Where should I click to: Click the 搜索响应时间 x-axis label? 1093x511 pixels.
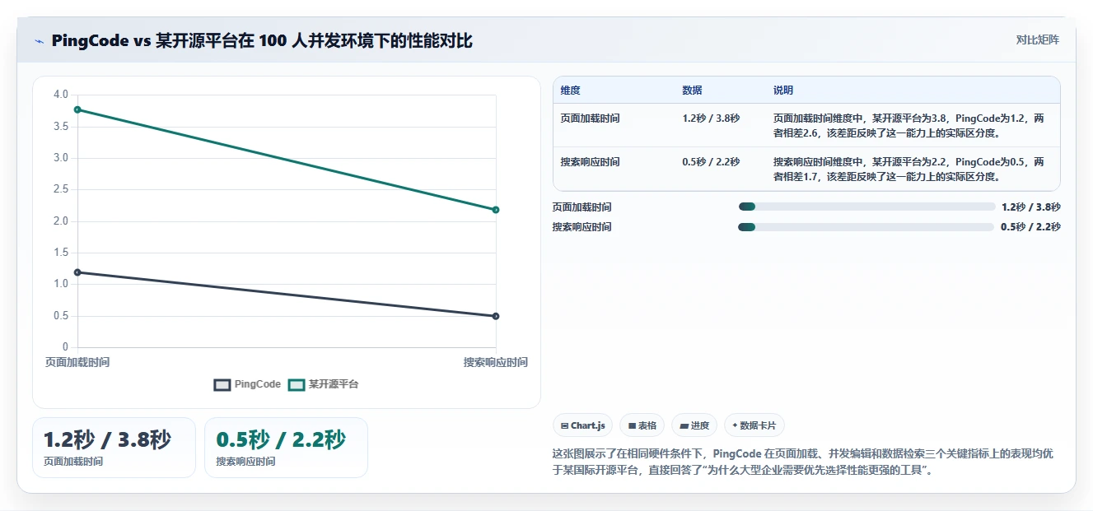click(x=495, y=362)
